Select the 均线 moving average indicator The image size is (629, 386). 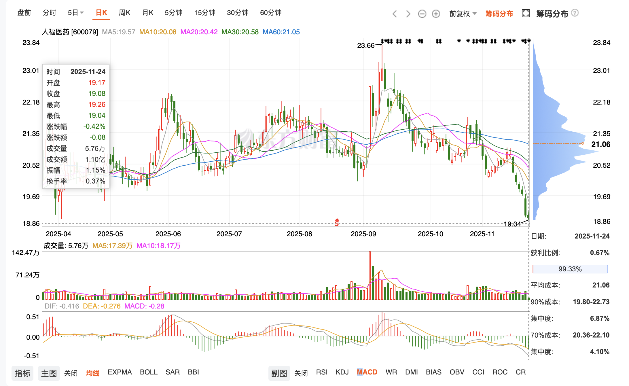click(92, 373)
